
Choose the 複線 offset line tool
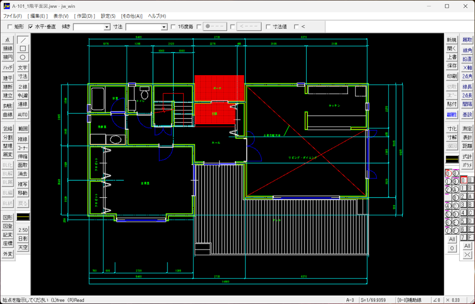pyautogui.click(x=23, y=139)
